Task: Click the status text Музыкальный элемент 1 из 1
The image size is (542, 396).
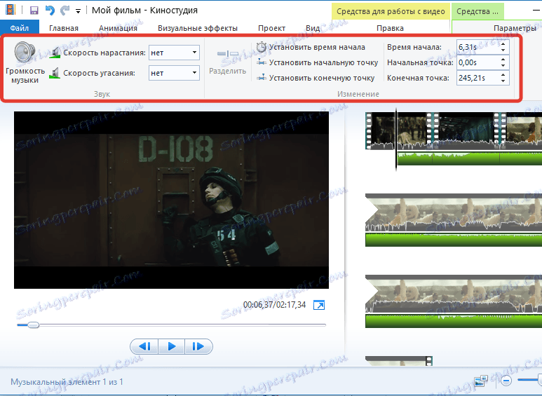Action: [x=67, y=382]
